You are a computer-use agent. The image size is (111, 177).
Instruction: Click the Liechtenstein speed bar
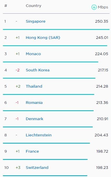[x=46, y=143]
